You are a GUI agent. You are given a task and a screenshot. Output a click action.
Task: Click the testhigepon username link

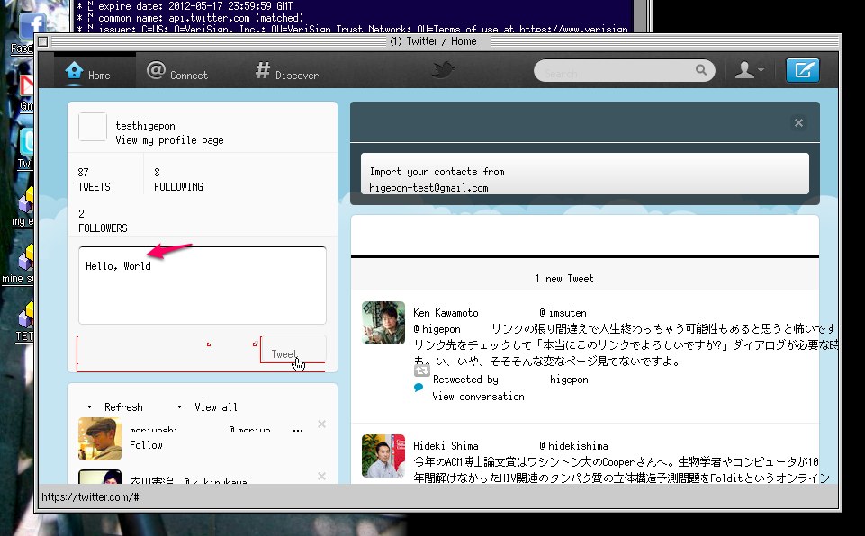coord(145,126)
